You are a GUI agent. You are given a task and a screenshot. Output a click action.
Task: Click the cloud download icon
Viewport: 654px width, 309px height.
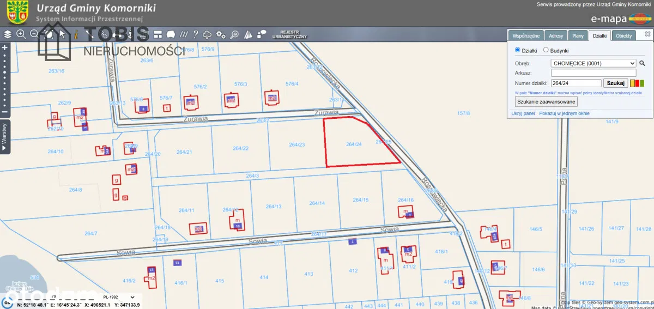(x=207, y=34)
